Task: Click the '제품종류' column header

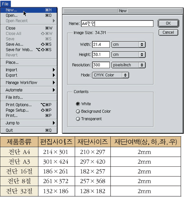Action: pos(19,142)
